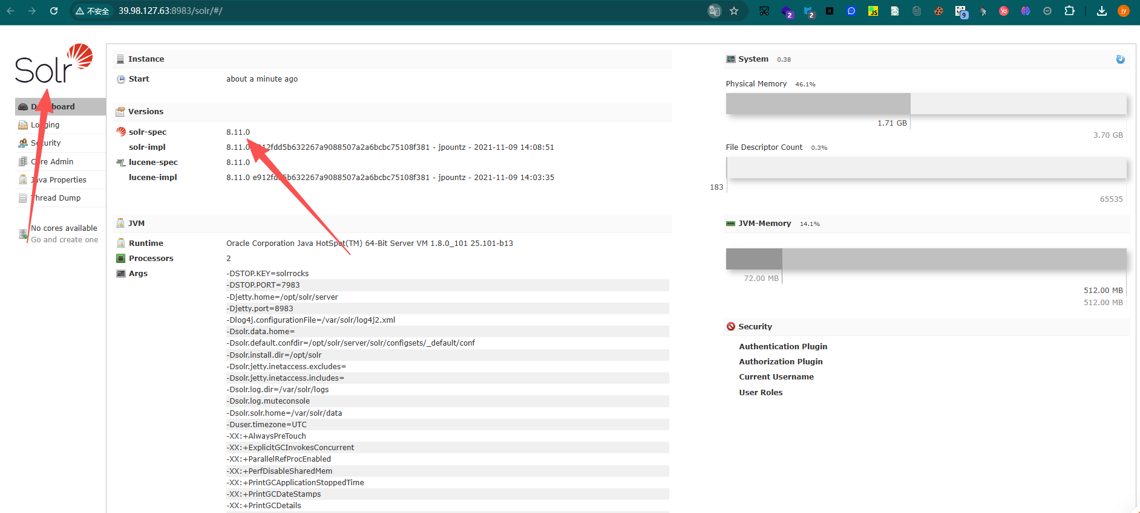Open the browser downloads icon

(x=1102, y=11)
